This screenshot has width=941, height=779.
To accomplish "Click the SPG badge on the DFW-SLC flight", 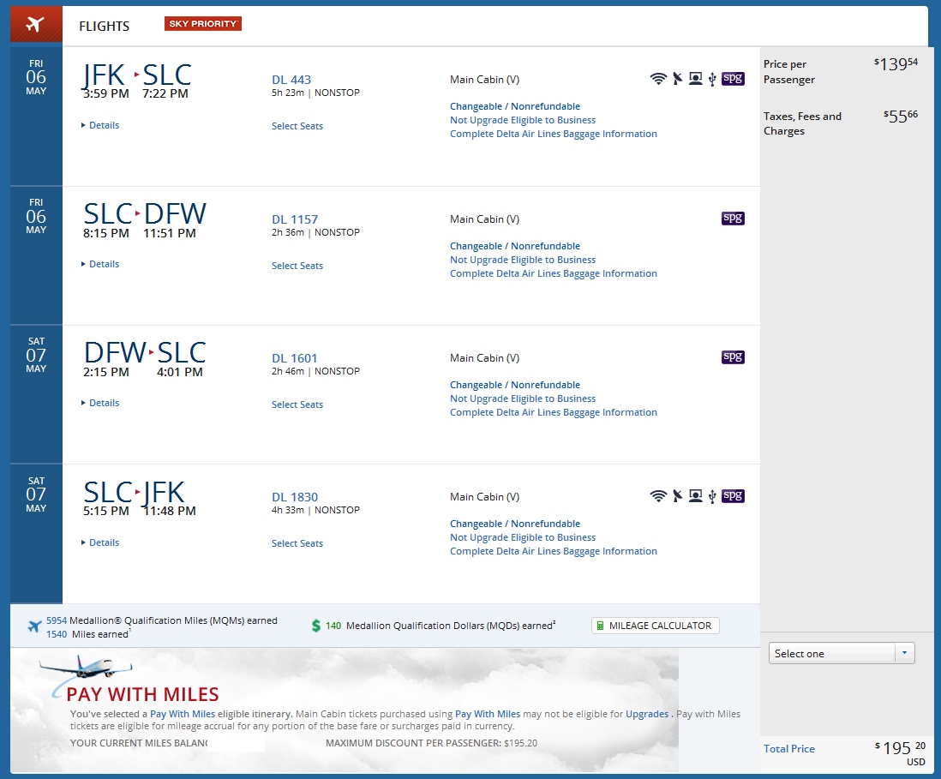I will [733, 357].
